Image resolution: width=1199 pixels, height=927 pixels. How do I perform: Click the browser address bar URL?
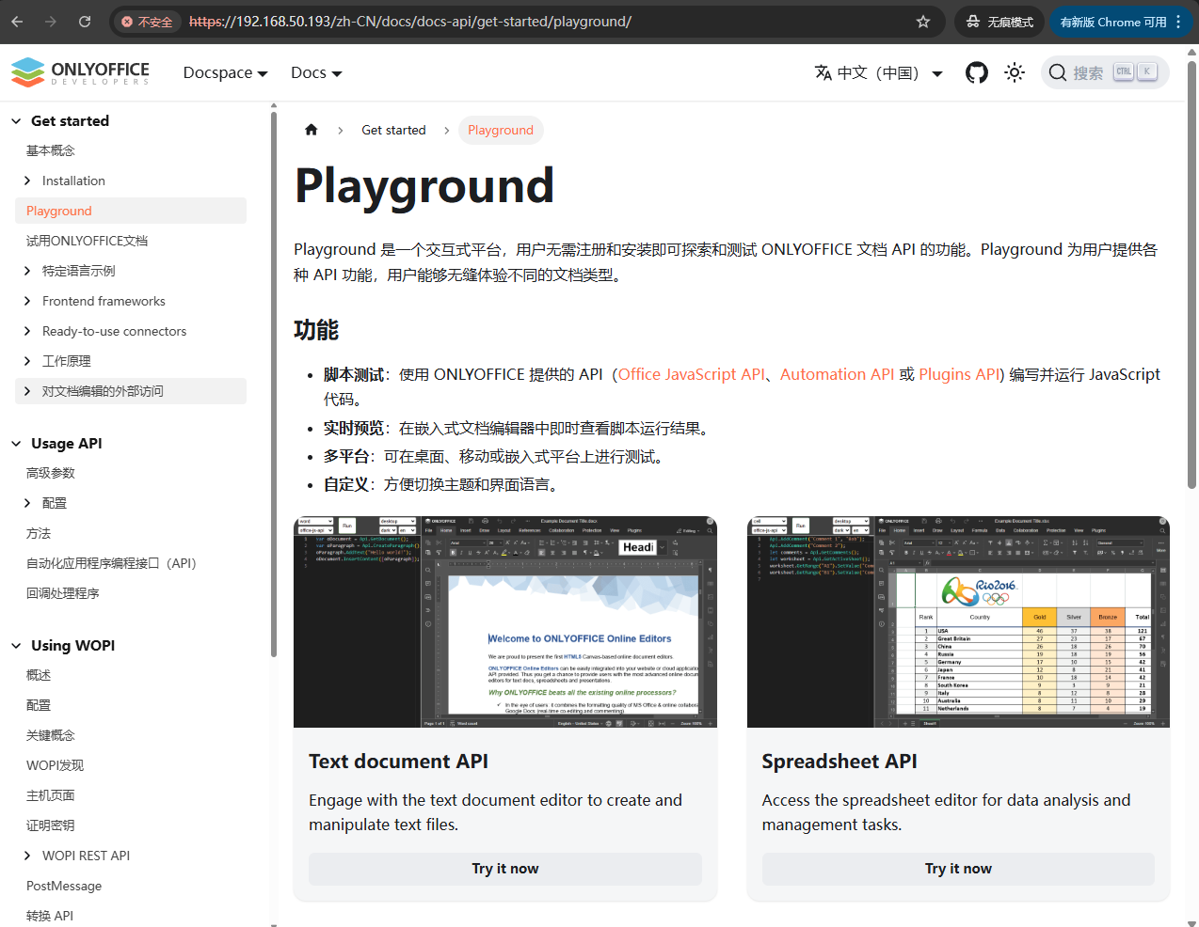point(410,22)
